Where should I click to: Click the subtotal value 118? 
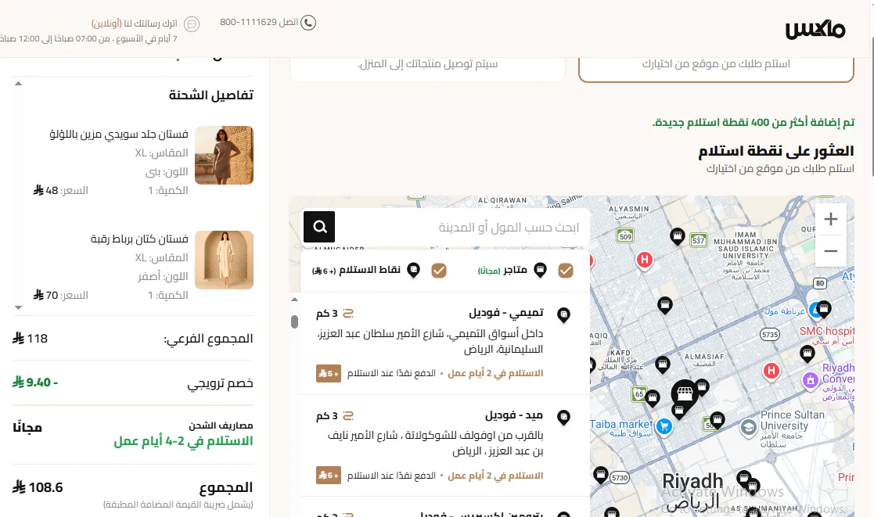(30, 339)
